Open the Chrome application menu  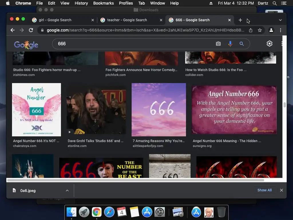(23, 3)
